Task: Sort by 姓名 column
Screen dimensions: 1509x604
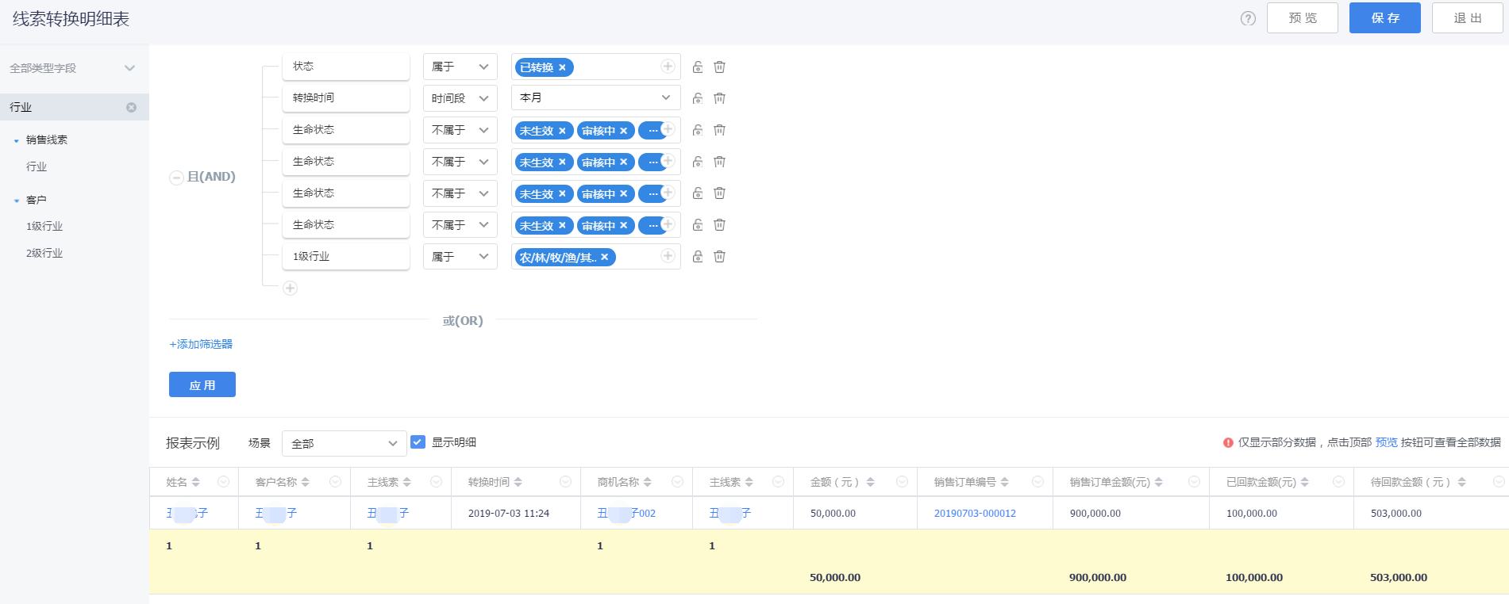Action: pos(196,482)
